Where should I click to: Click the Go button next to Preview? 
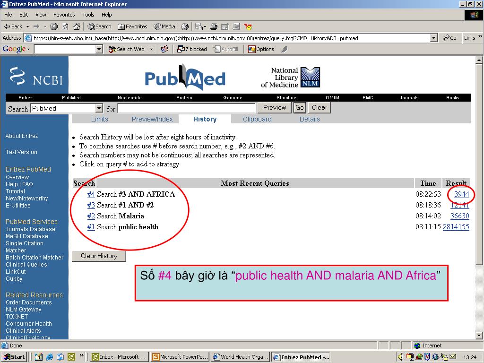[x=299, y=108]
